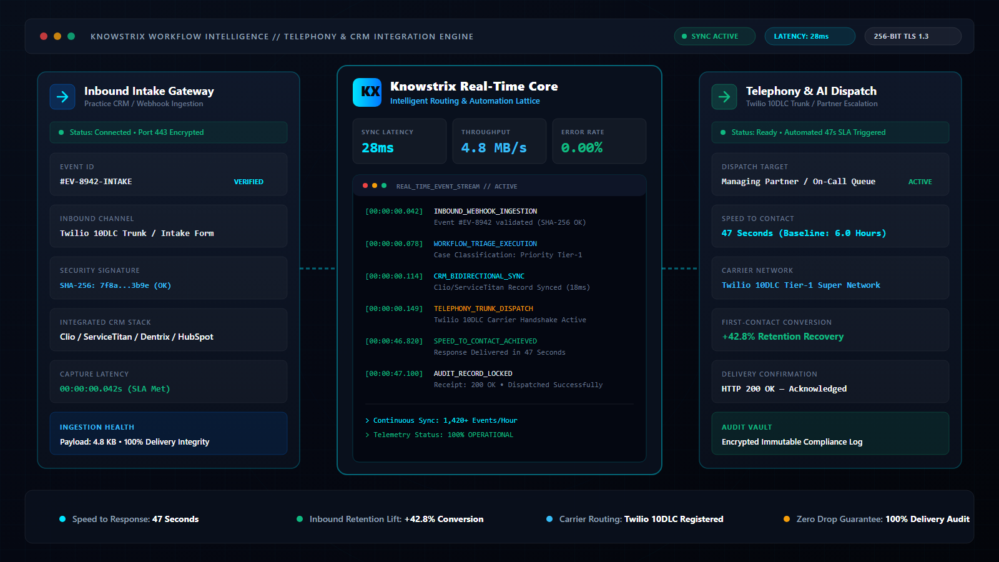Click REAL_TIME_EVENT_STREAM // ACTIVE title
The height and width of the screenshot is (562, 999).
point(456,186)
